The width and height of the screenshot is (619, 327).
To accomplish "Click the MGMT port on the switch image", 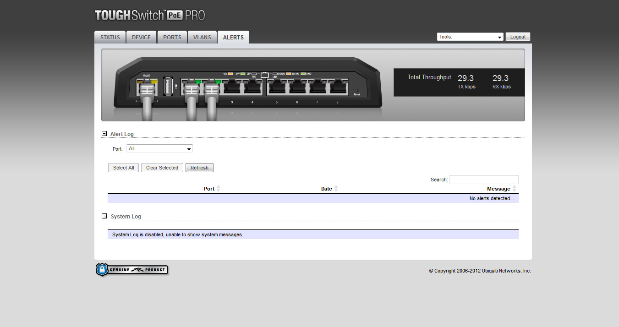I will [147, 87].
